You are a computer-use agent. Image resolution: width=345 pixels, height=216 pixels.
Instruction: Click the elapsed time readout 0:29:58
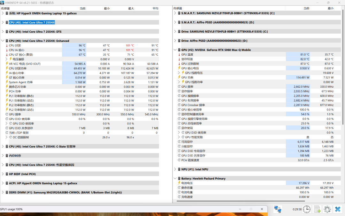coord(297,209)
